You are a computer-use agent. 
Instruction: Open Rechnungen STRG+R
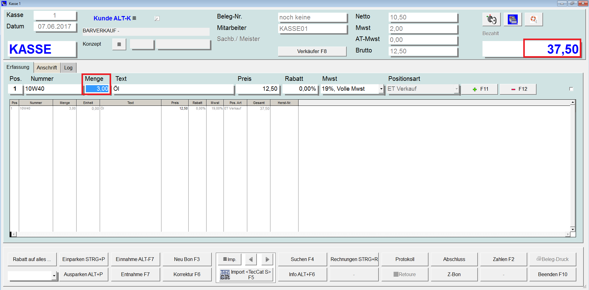click(x=354, y=259)
